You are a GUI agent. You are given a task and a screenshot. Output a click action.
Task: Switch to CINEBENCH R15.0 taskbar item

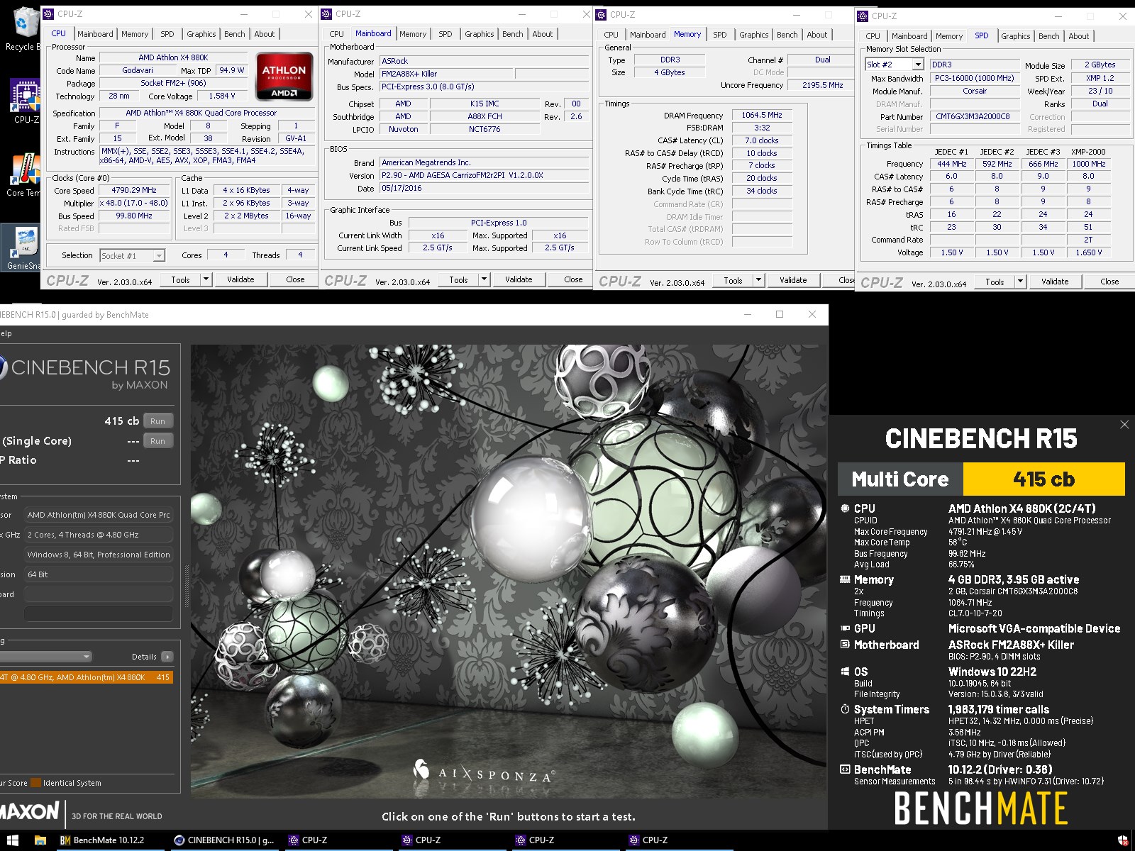(225, 840)
